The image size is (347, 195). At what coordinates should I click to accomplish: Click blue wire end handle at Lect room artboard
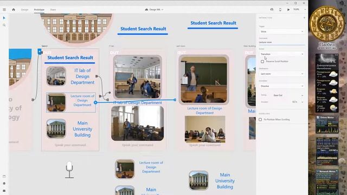point(175,100)
